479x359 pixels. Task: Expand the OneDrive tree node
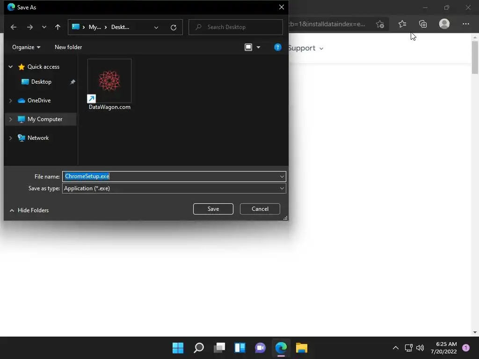[10, 101]
